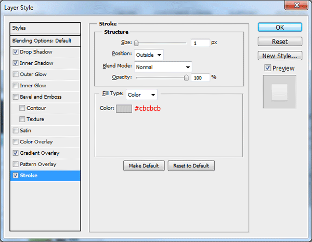
Task: Enable the Bevel and Emboss checkbox
Action: (16, 97)
